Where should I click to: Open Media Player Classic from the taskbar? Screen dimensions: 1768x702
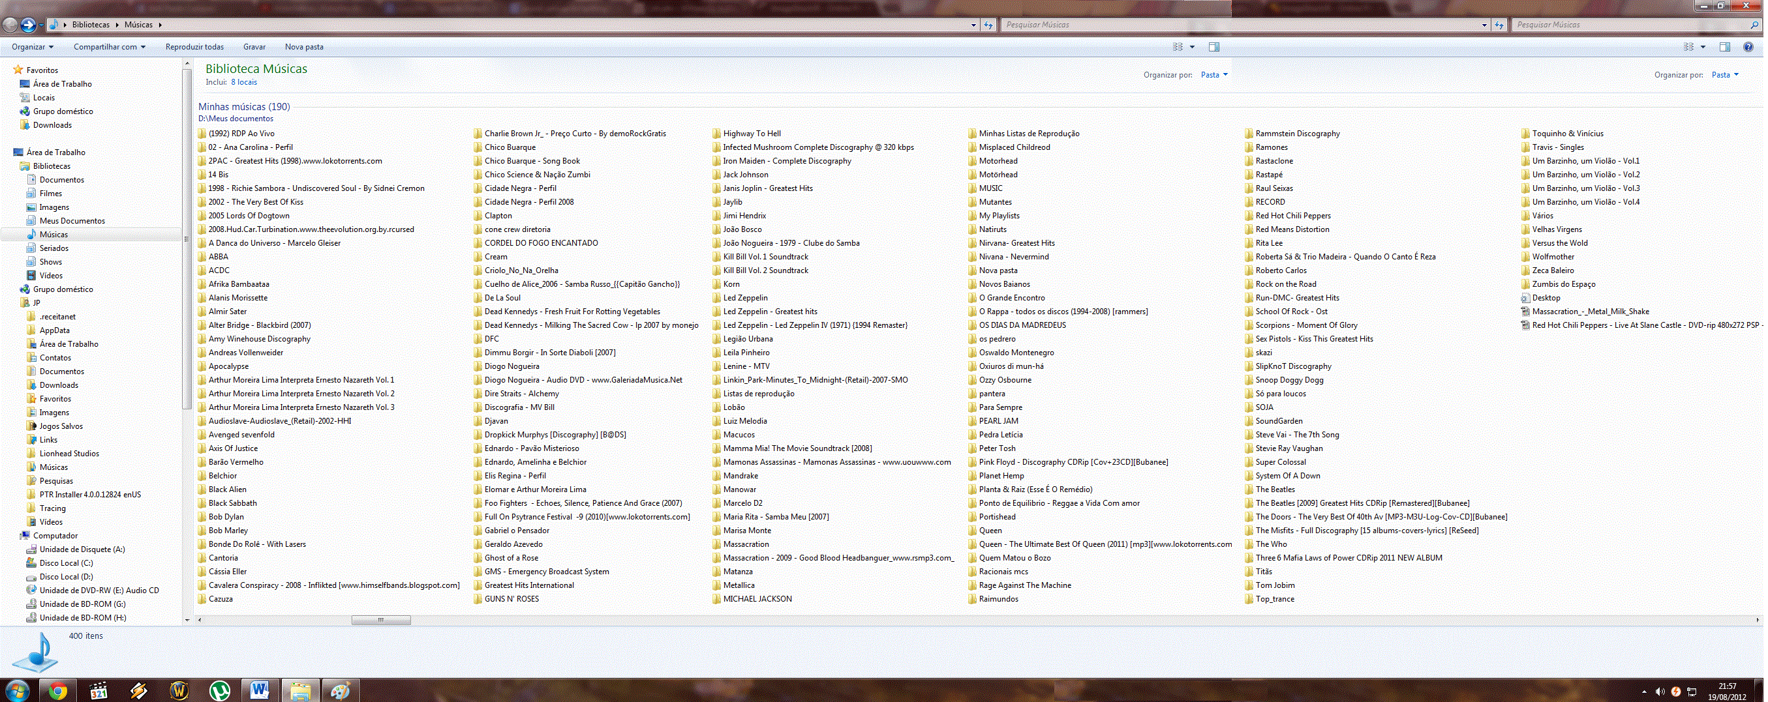point(99,690)
